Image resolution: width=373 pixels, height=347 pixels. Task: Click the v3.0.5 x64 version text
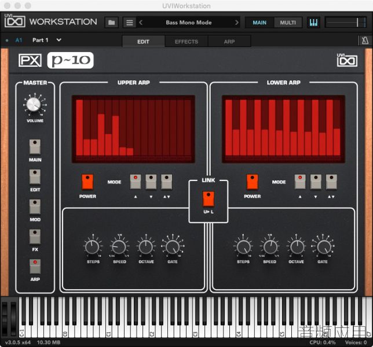point(18,342)
